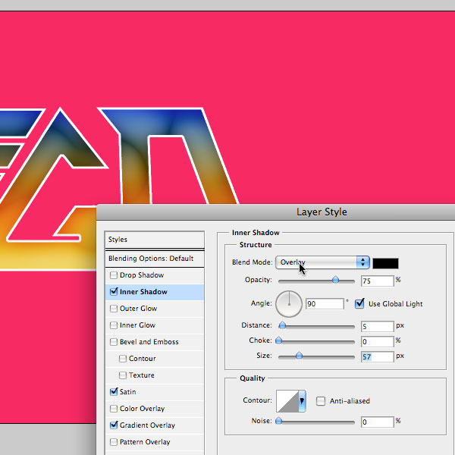Uncheck the Gradient Overlay checkbox

pos(114,425)
